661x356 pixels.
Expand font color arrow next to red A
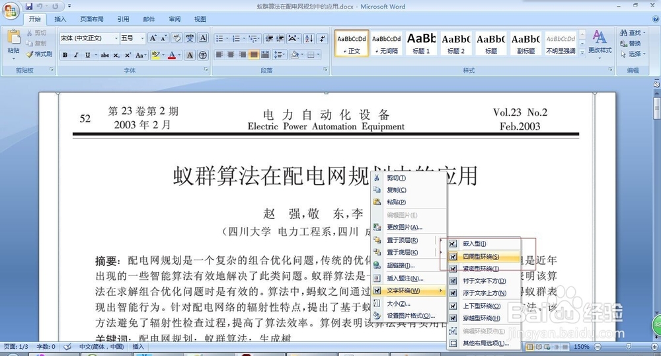[179, 55]
